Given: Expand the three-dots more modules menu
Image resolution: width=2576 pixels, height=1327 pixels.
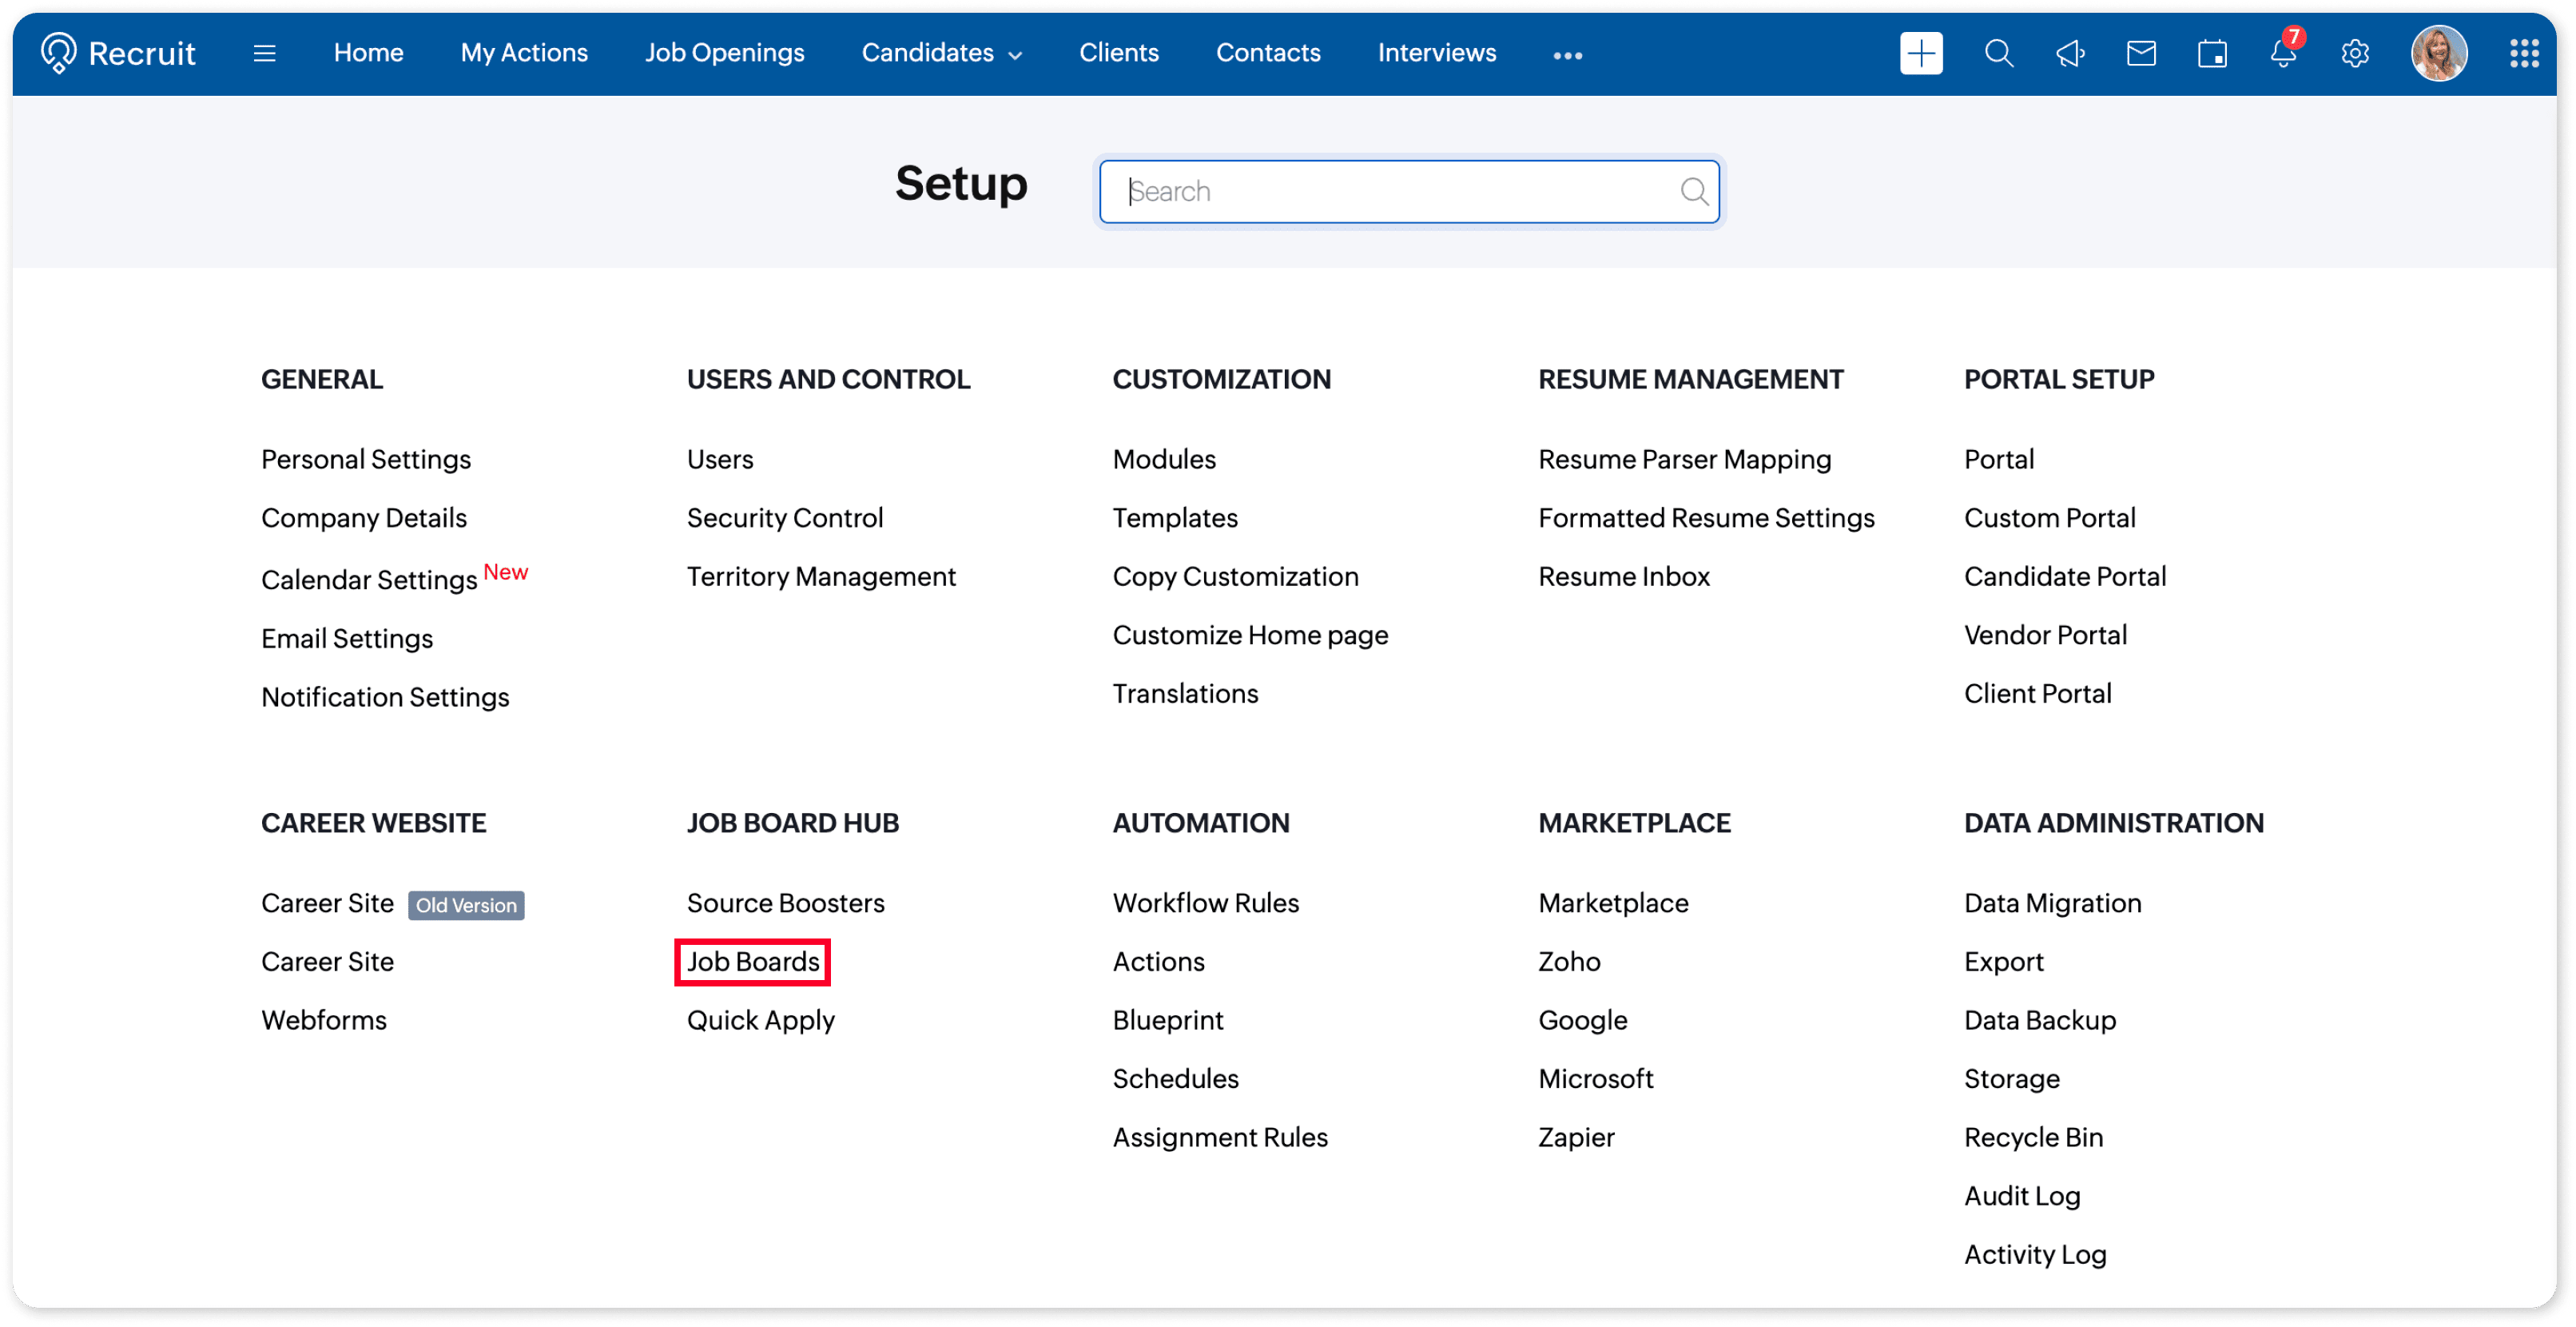Looking at the screenshot, I should 1567,56.
